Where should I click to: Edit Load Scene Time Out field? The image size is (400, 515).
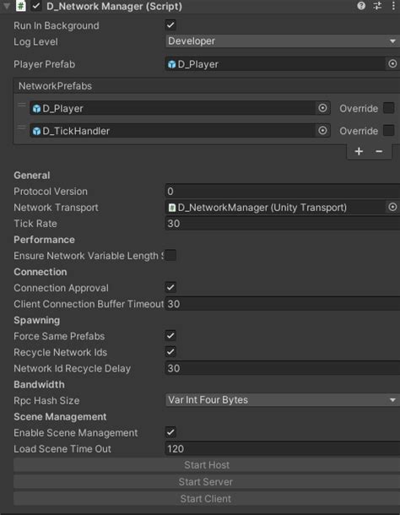pos(283,448)
